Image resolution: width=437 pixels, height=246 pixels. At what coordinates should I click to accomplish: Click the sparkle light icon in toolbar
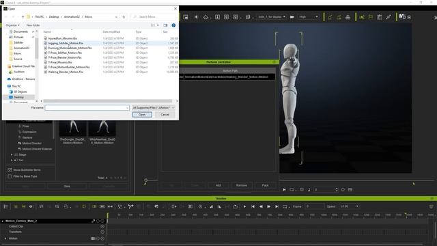tap(196, 17)
